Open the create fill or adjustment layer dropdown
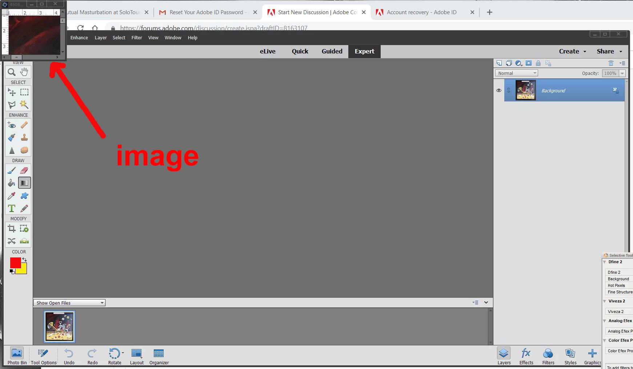Screen dimensions: 633x369 coord(519,63)
